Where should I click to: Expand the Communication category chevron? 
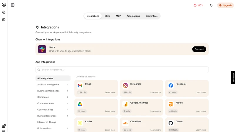[x=68, y=104]
